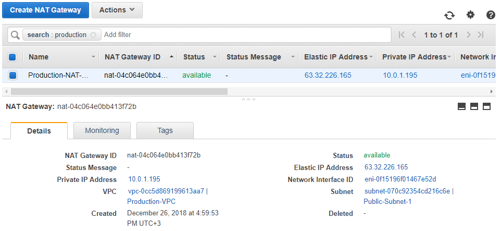Open the Status column filter dropdown
Viewport: 501px width, 231px height.
[215, 57]
